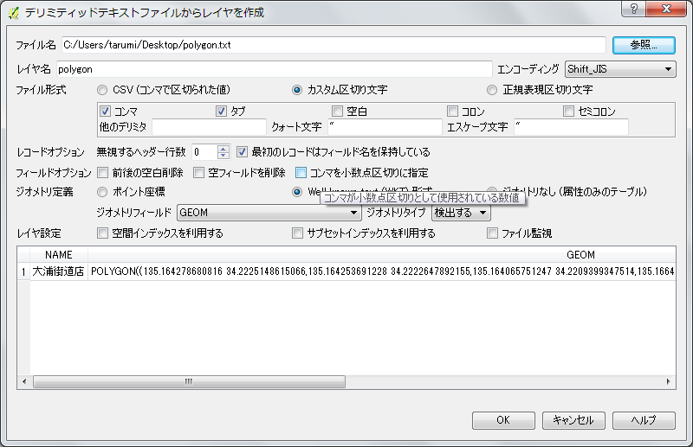This screenshot has height=447, width=693.
Task: Increase the header rows to skip spinner
Action: [x=223, y=148]
